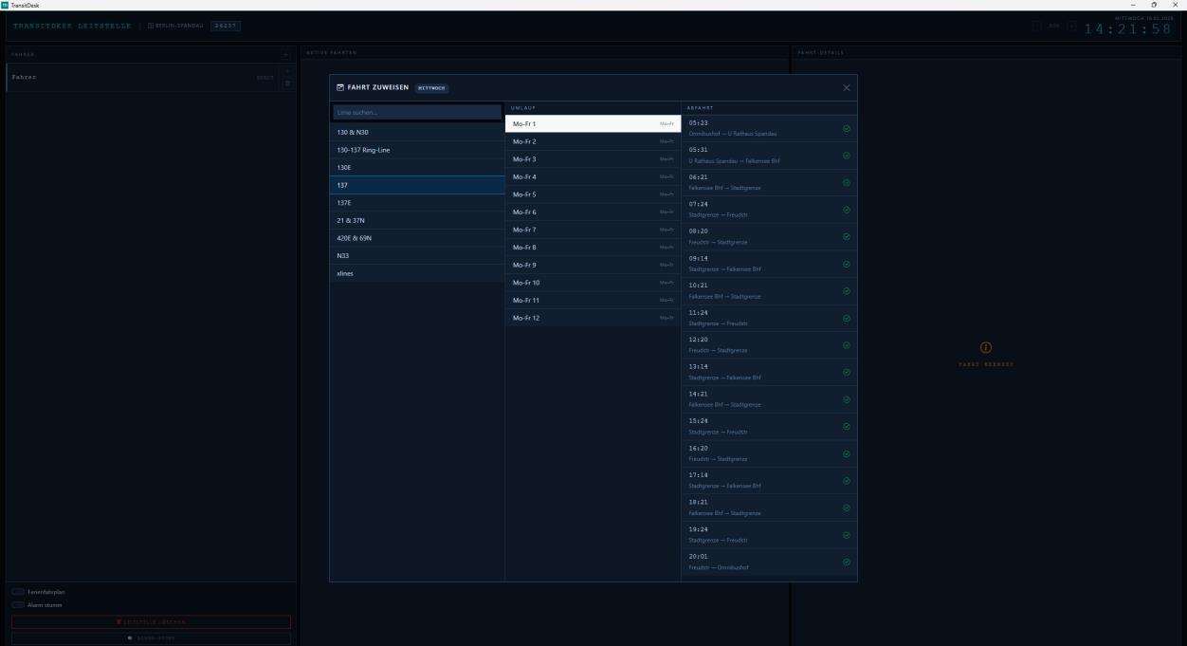Viewport: 1187px width, 646px height.
Task: Select line 137E from the list
Action: (417, 203)
